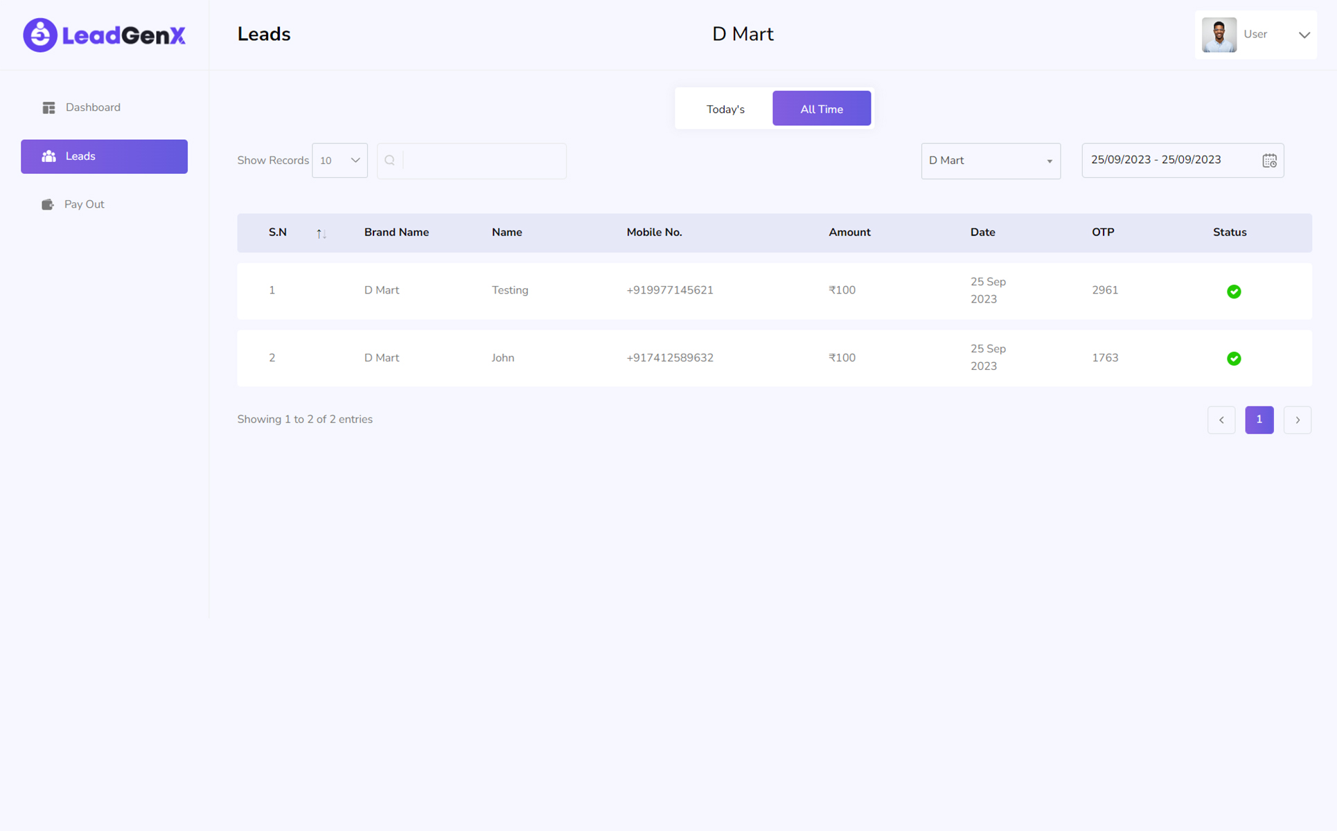Click page number 1 button
This screenshot has height=831, width=1337.
tap(1259, 420)
